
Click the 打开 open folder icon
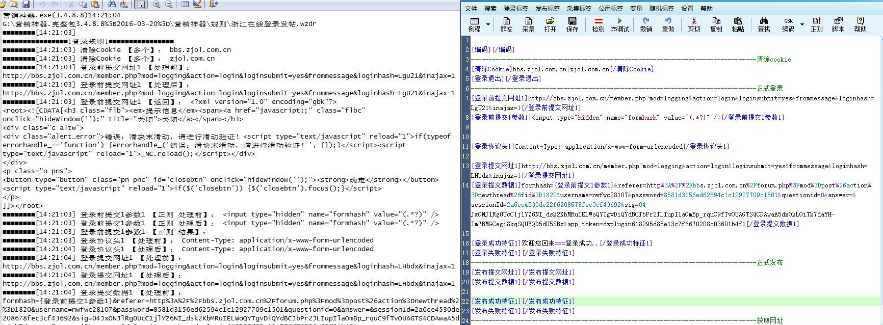pos(550,24)
